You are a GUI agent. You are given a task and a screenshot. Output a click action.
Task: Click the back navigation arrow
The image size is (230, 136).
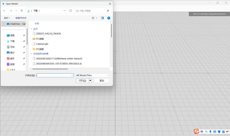click(4, 11)
